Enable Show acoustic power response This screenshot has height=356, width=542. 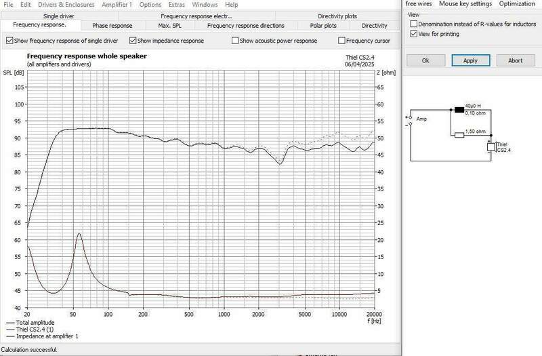tap(235, 41)
